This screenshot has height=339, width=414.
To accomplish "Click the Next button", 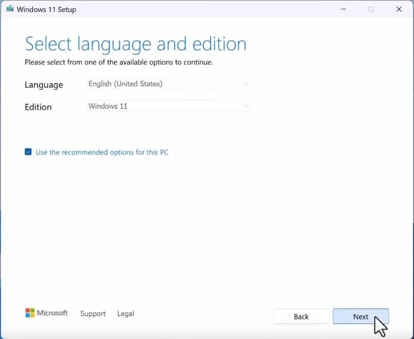I will point(360,316).
